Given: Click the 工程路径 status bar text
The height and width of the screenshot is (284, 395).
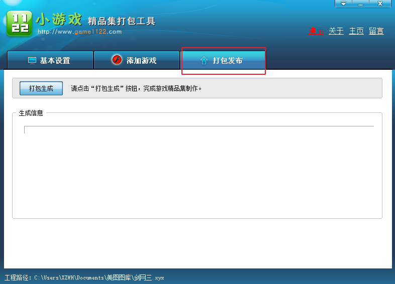Looking at the screenshot, I should click(84, 277).
